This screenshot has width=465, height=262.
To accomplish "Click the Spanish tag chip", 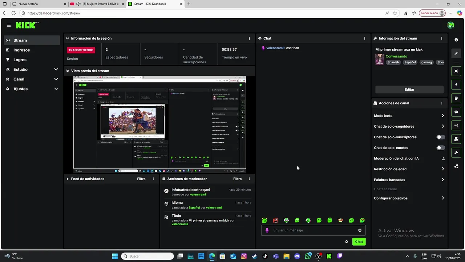I will point(393,62).
